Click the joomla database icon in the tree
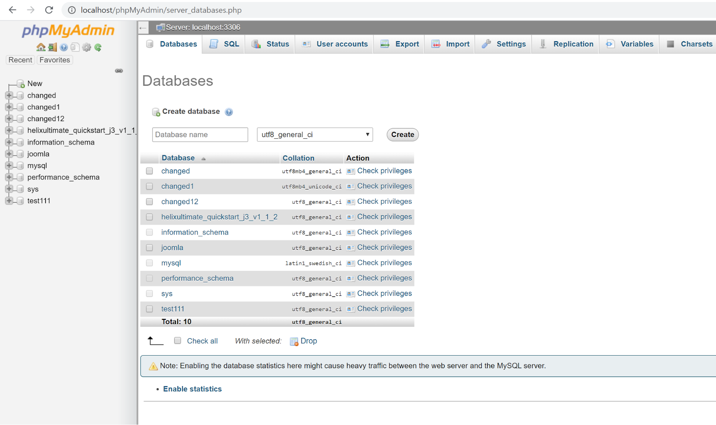 click(x=20, y=154)
